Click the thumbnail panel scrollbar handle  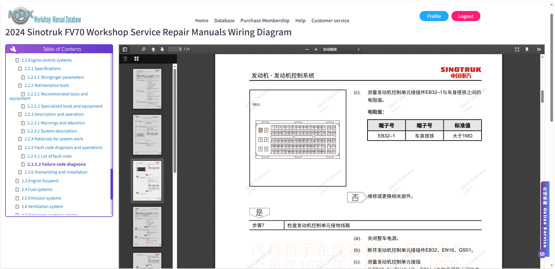pos(175,121)
